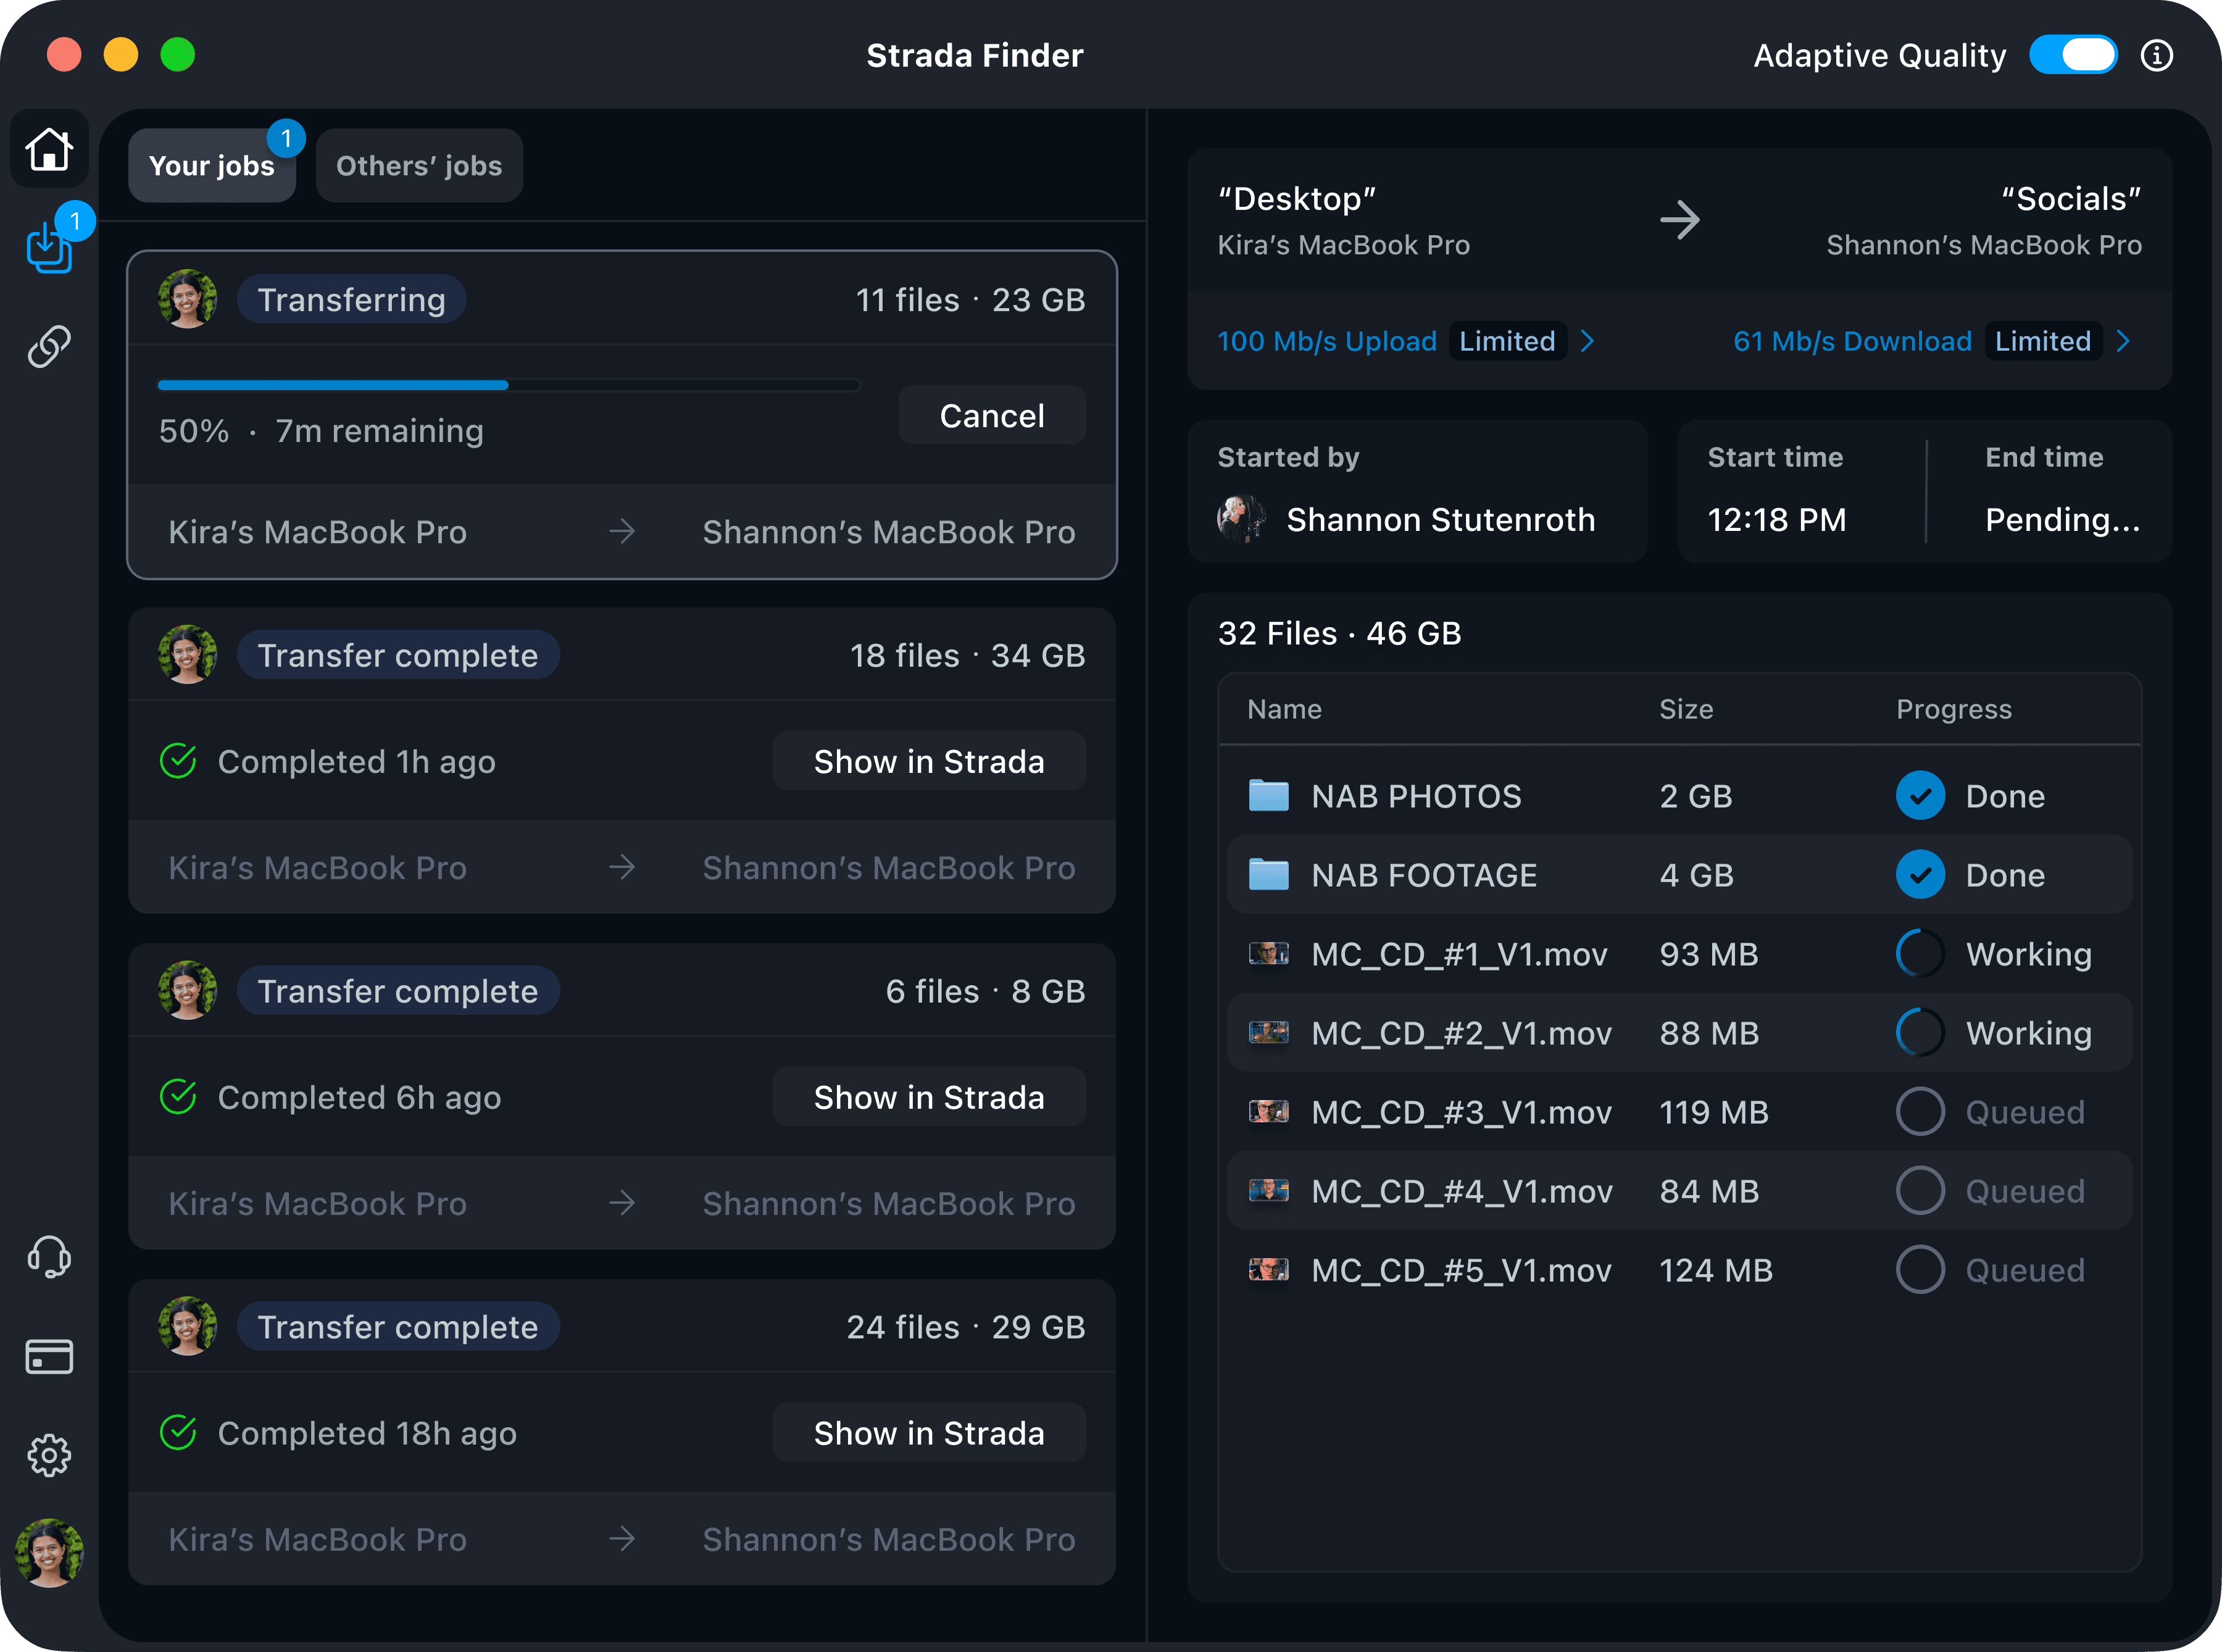The height and width of the screenshot is (1652, 2222).
Task: Click the NAB FOOTAGE folder icon
Action: (1268, 875)
